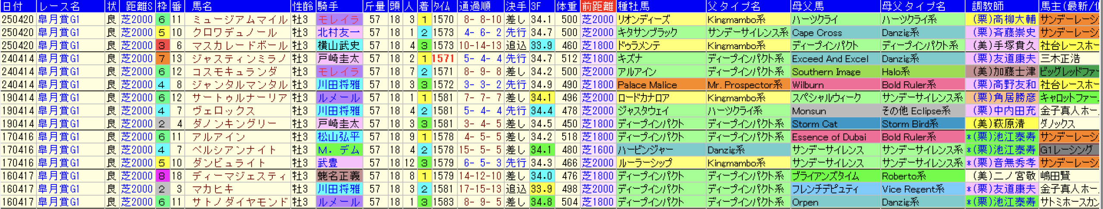Click trainer (栗)高柳大輔 cell
Image resolution: width=1103 pixels, height=209 pixels.
(x=1004, y=20)
